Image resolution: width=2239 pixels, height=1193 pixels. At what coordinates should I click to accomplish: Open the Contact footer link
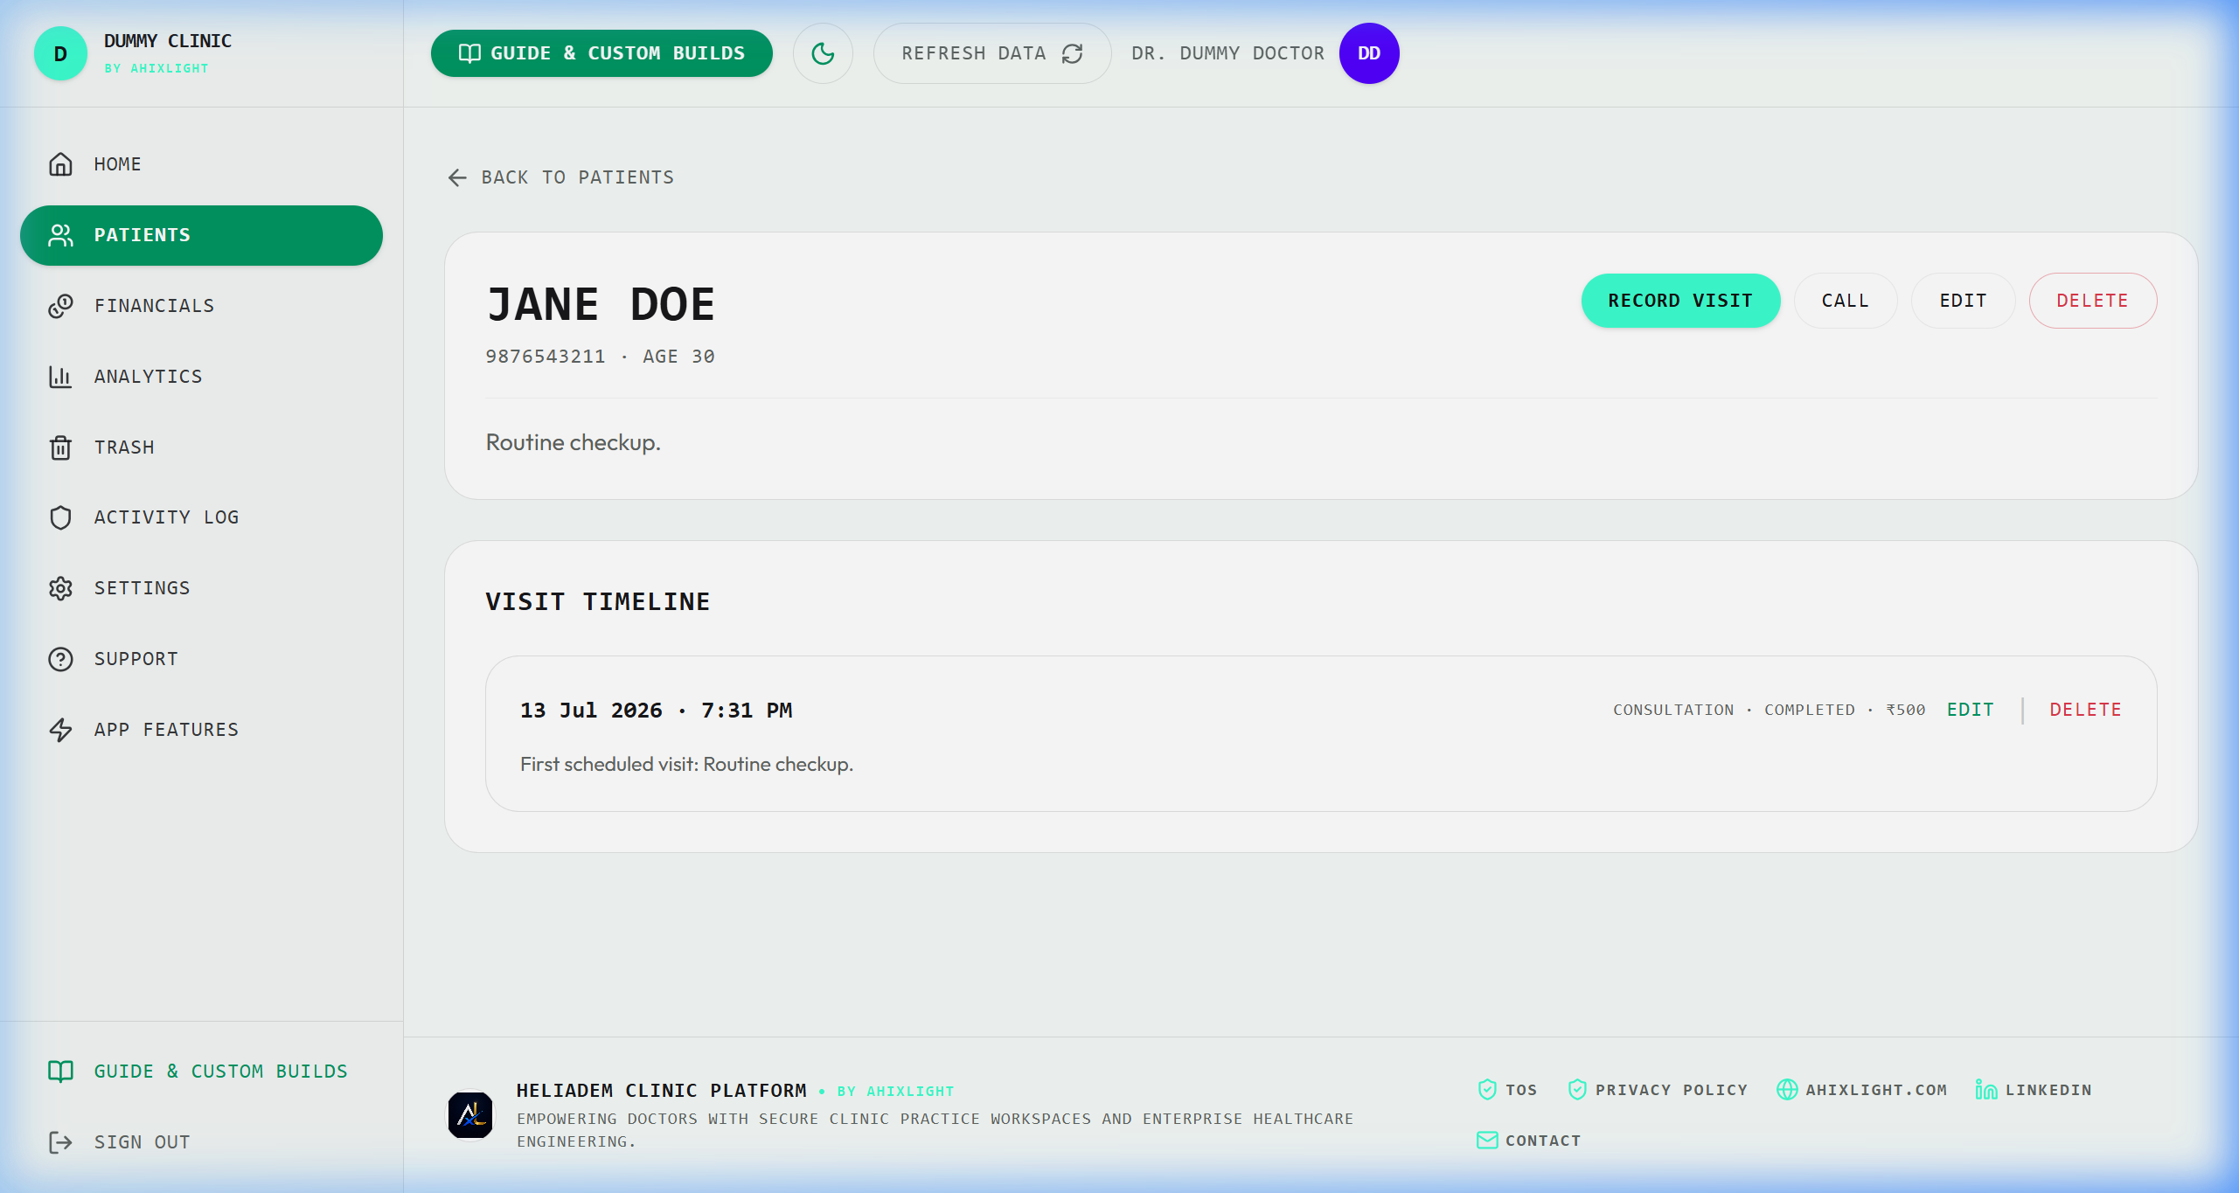point(1529,1141)
